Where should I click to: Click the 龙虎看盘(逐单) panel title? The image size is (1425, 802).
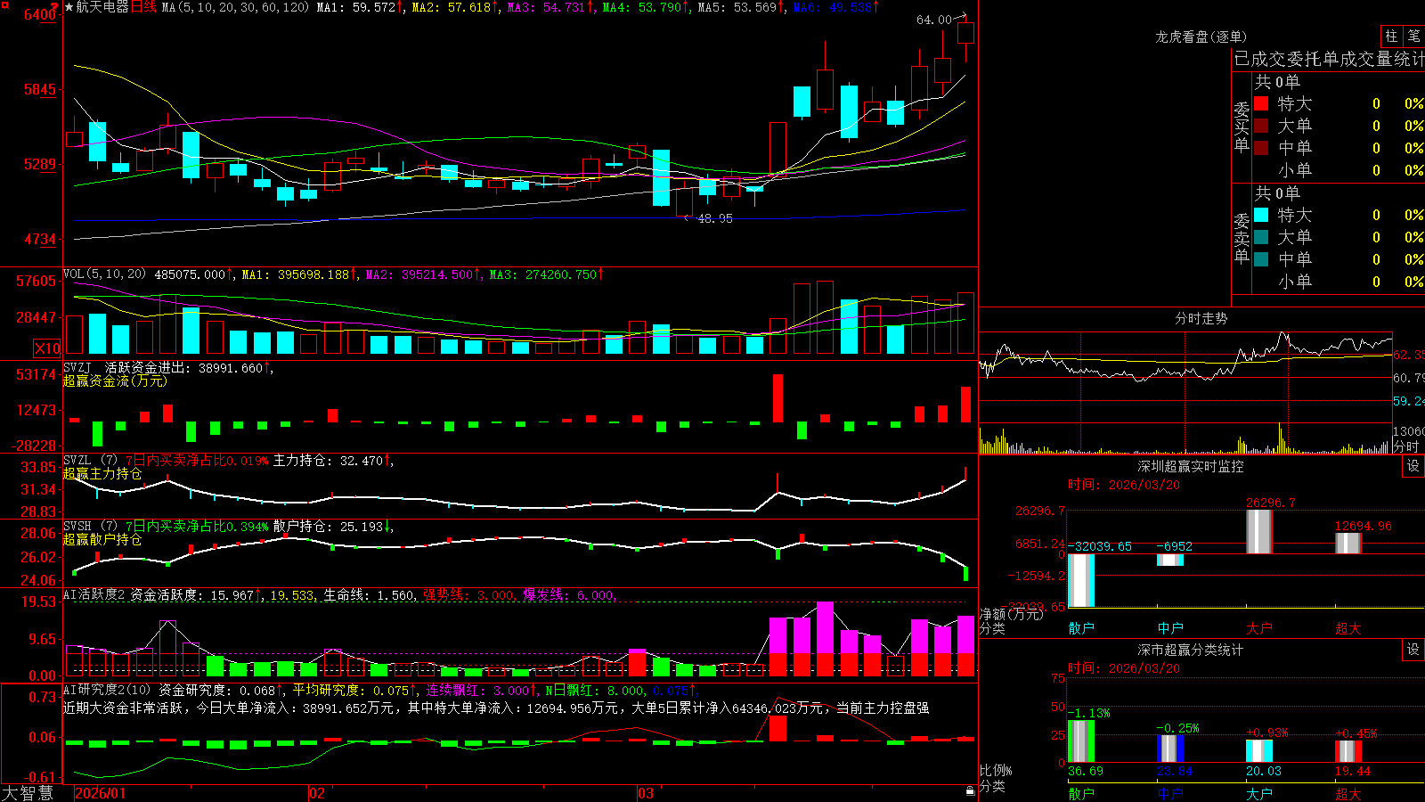coord(1201,37)
